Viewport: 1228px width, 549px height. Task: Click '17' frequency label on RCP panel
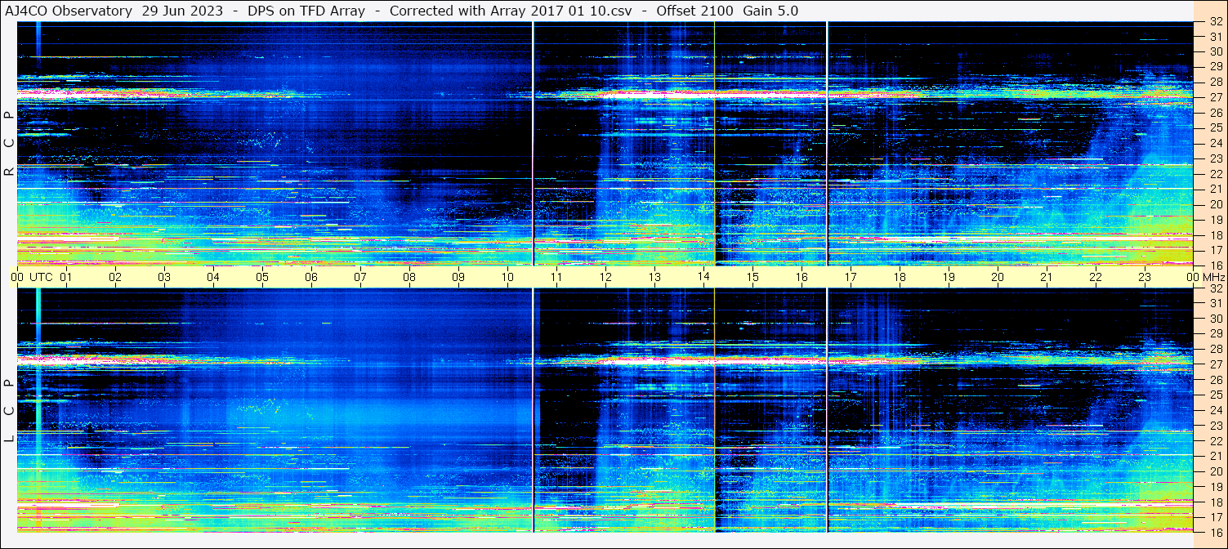pos(1216,250)
